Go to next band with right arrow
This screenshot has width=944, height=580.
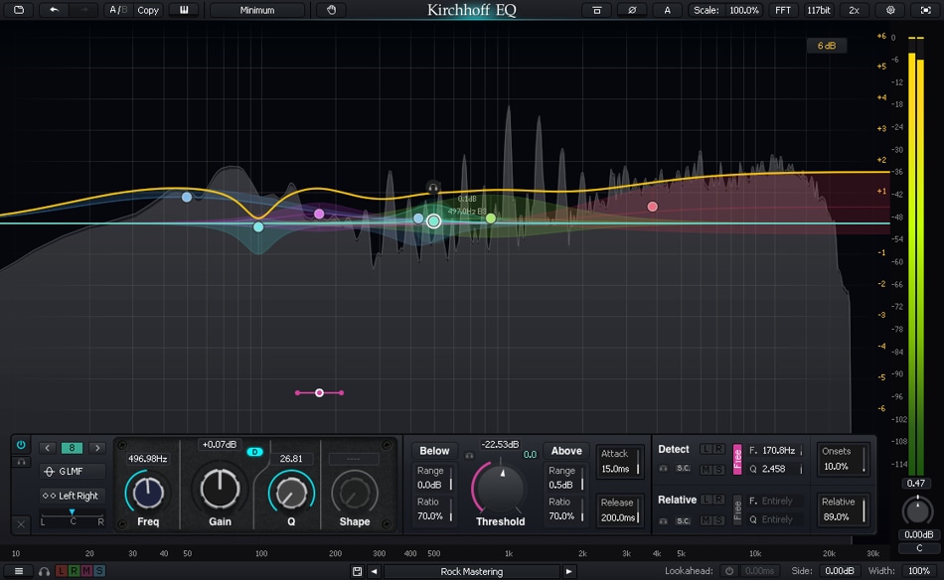click(97, 448)
